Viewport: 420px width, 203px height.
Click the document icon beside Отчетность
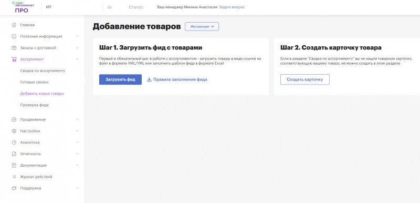pos(14,154)
